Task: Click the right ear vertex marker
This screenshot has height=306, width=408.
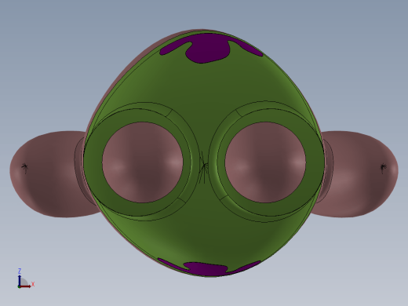Action: coord(383,168)
